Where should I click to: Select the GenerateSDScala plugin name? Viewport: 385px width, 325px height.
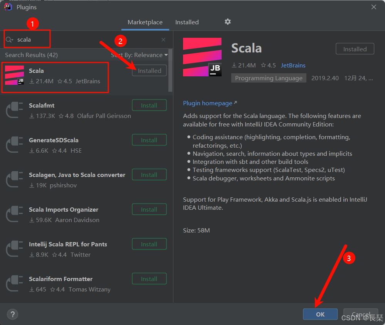pyautogui.click(x=54, y=140)
